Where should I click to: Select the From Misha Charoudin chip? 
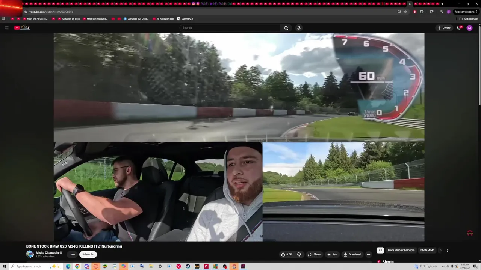click(x=401, y=250)
